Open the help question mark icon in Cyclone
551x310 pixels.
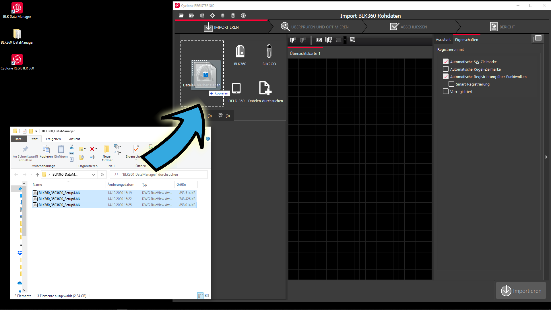tap(233, 15)
